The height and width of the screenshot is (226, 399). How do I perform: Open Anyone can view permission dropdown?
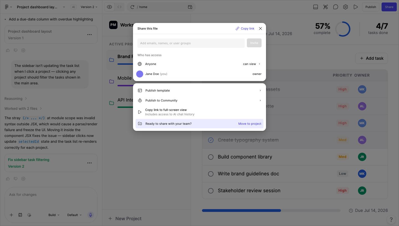point(252,64)
